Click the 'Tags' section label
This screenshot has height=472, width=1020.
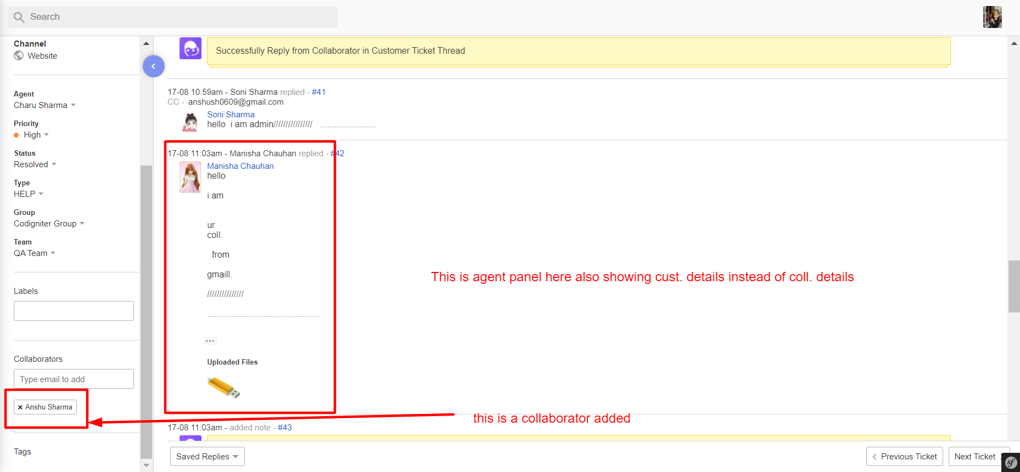point(23,452)
